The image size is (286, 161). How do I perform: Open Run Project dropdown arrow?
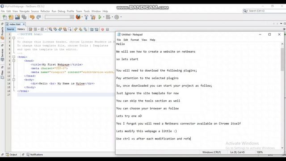coord(104,17)
